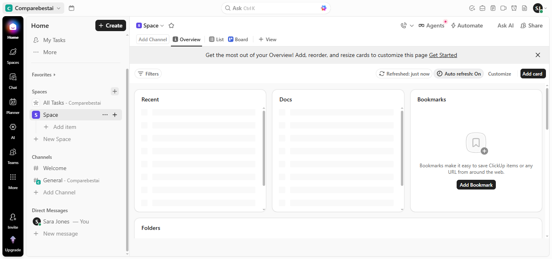The image size is (552, 259).
Task: Expand the Favorites section
Action: pyautogui.click(x=44, y=75)
